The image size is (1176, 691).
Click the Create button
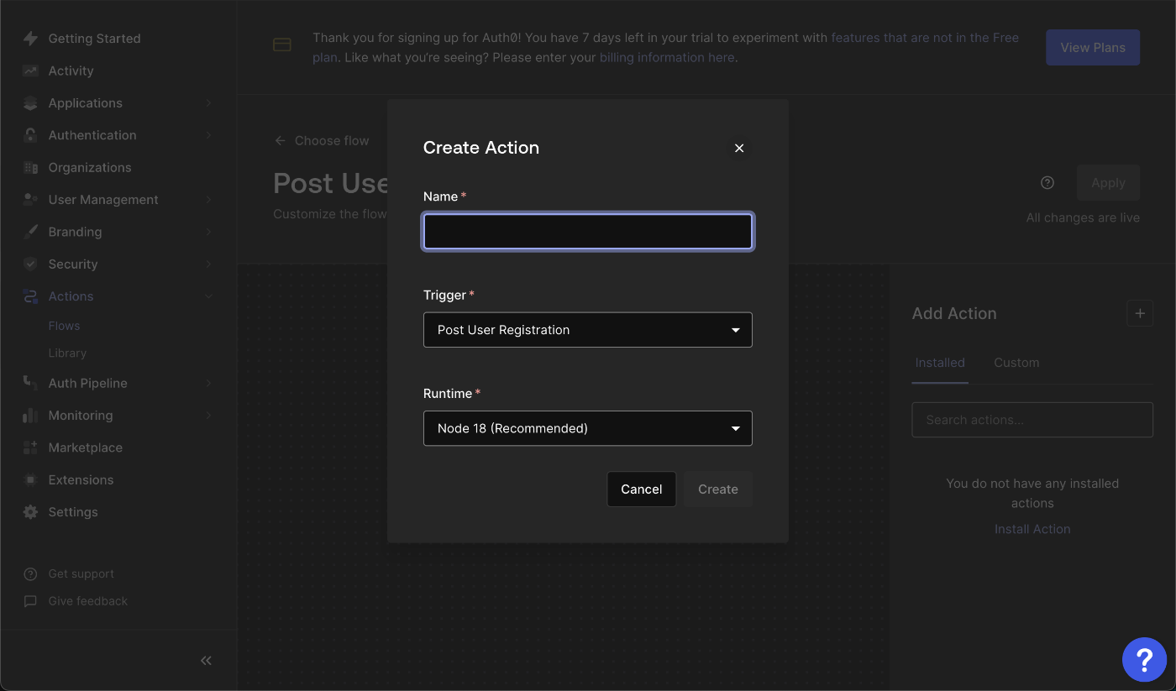tap(718, 489)
